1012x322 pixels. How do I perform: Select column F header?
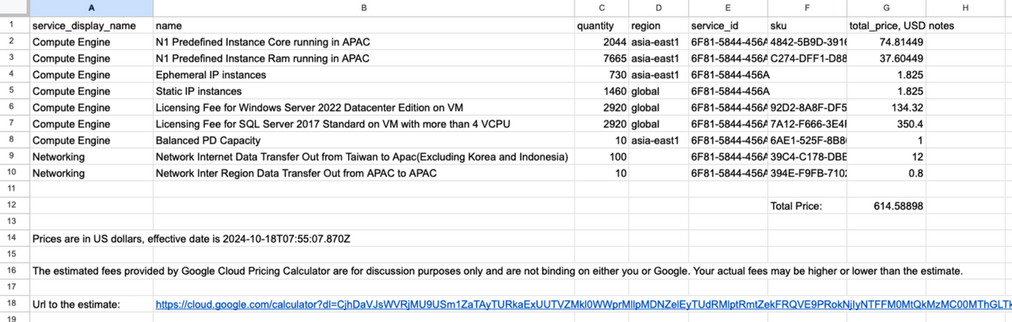click(807, 8)
